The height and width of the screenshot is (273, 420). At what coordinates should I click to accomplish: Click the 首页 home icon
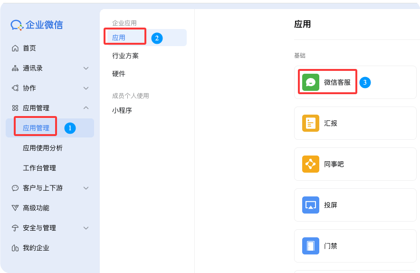pos(15,48)
